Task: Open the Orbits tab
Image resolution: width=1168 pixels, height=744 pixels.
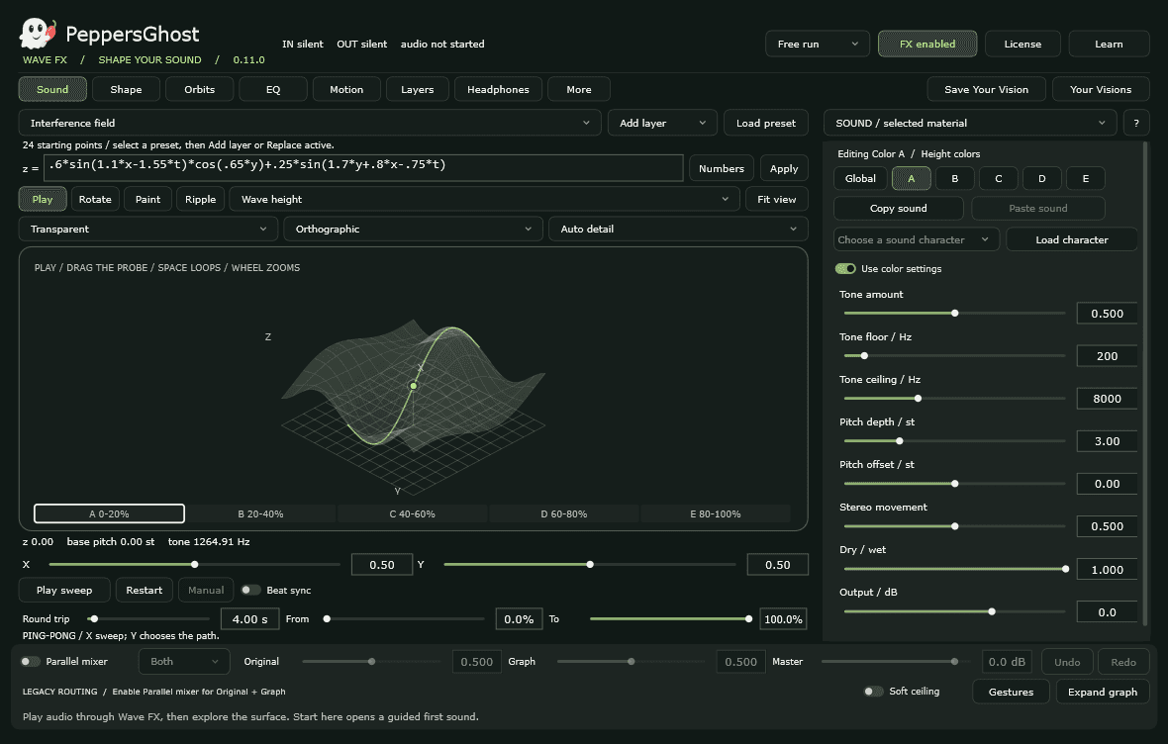Action: (200, 89)
